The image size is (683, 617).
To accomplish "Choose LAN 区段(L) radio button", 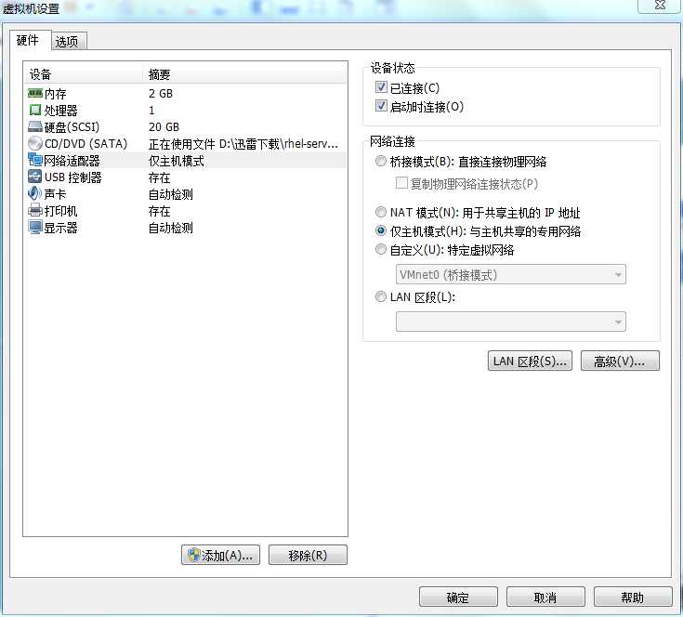I will [381, 296].
